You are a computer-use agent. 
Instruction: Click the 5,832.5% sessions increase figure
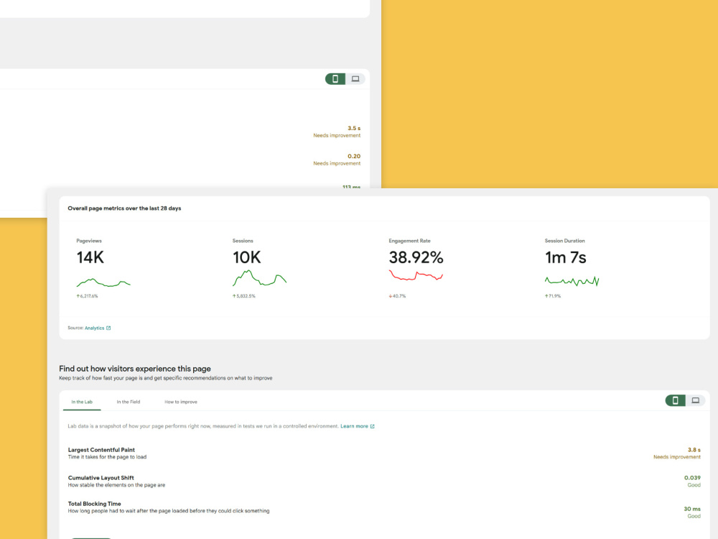pos(243,296)
